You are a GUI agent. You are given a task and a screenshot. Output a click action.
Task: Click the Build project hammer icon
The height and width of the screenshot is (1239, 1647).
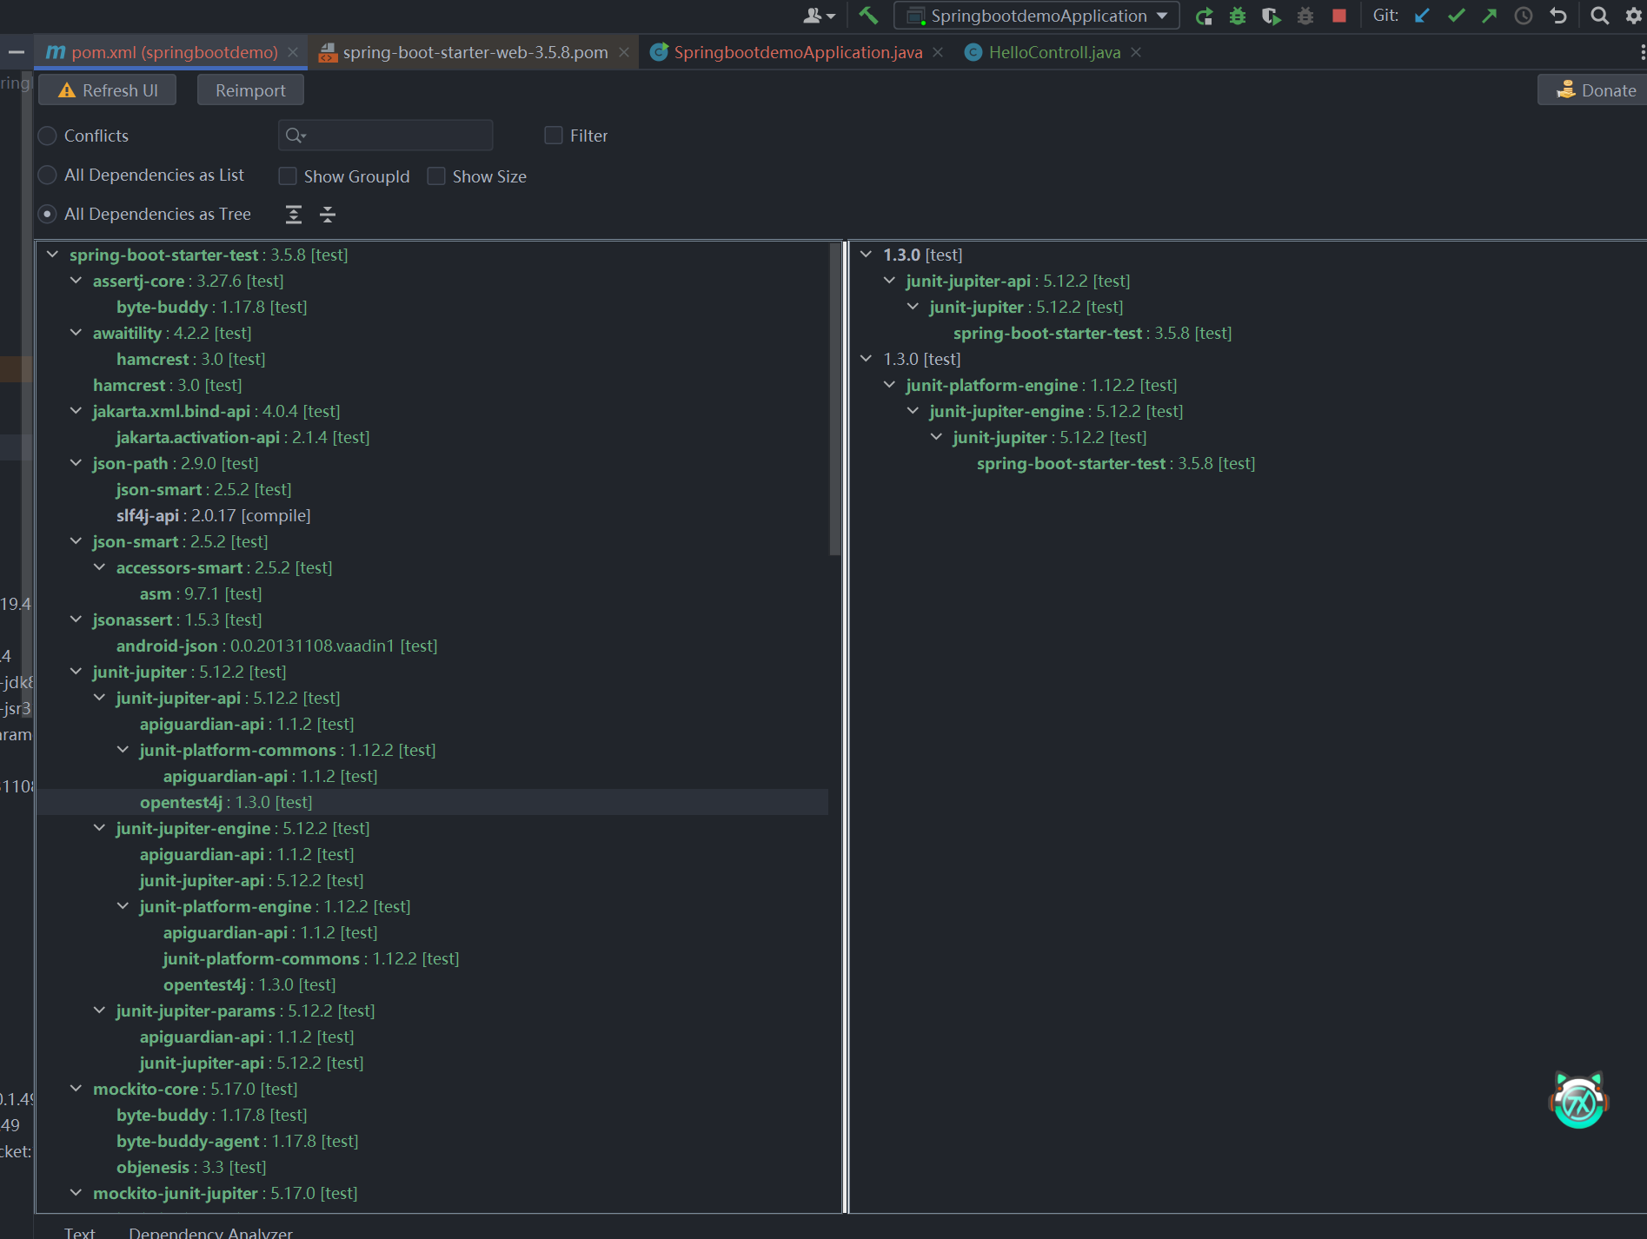tap(868, 15)
